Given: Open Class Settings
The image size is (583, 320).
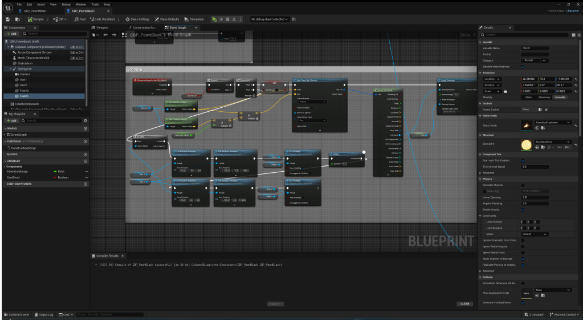Looking at the screenshot, I should [137, 19].
